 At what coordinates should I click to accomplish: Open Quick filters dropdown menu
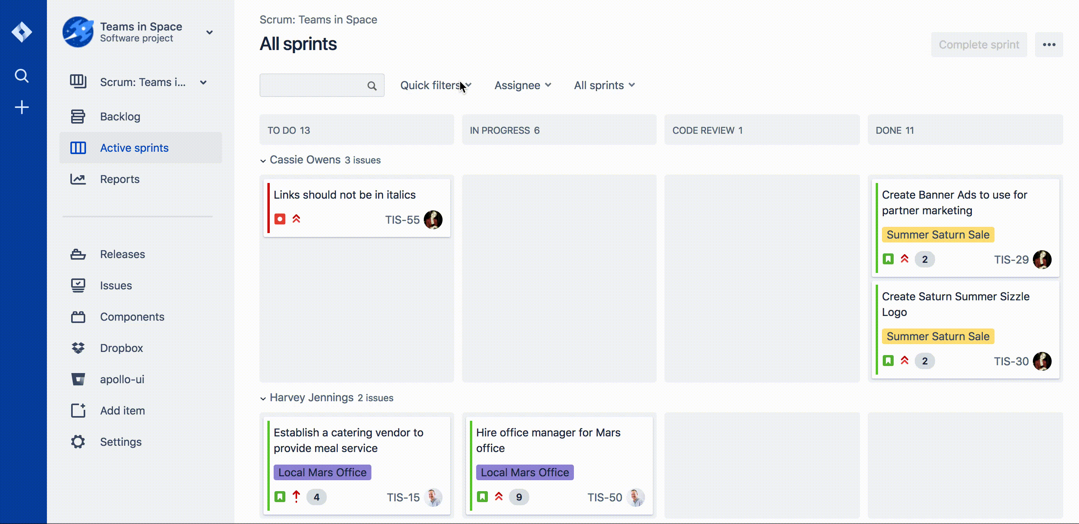tap(434, 85)
